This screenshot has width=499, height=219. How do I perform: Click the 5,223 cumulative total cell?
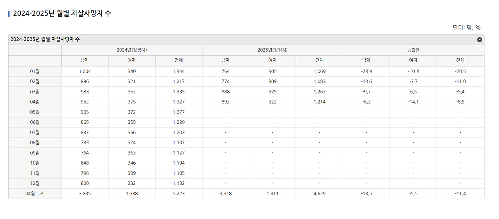click(x=179, y=194)
